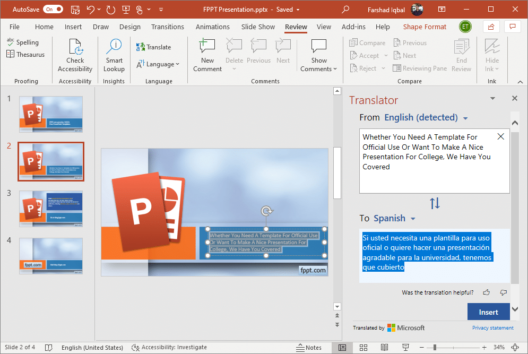
Task: Open the Transitions tab
Action: [x=168, y=27]
